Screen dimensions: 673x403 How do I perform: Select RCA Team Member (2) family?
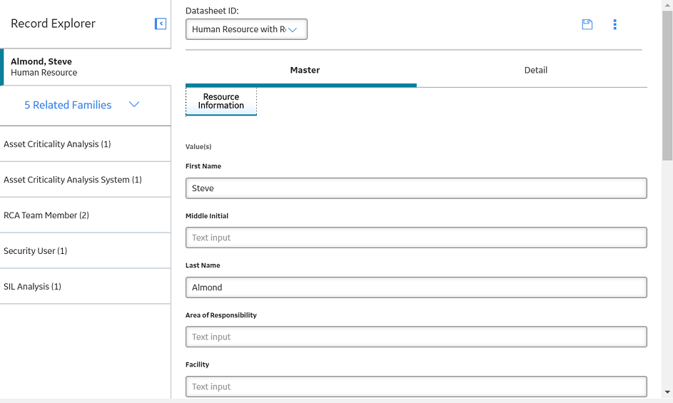(86, 215)
